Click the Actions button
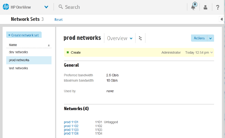This screenshot has width=225, height=138. [x=199, y=38]
